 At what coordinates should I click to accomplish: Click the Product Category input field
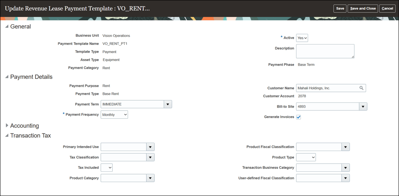[123, 178]
